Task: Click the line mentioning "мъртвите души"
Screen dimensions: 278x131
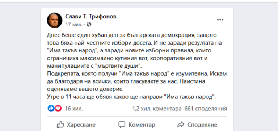Action: [95, 66]
